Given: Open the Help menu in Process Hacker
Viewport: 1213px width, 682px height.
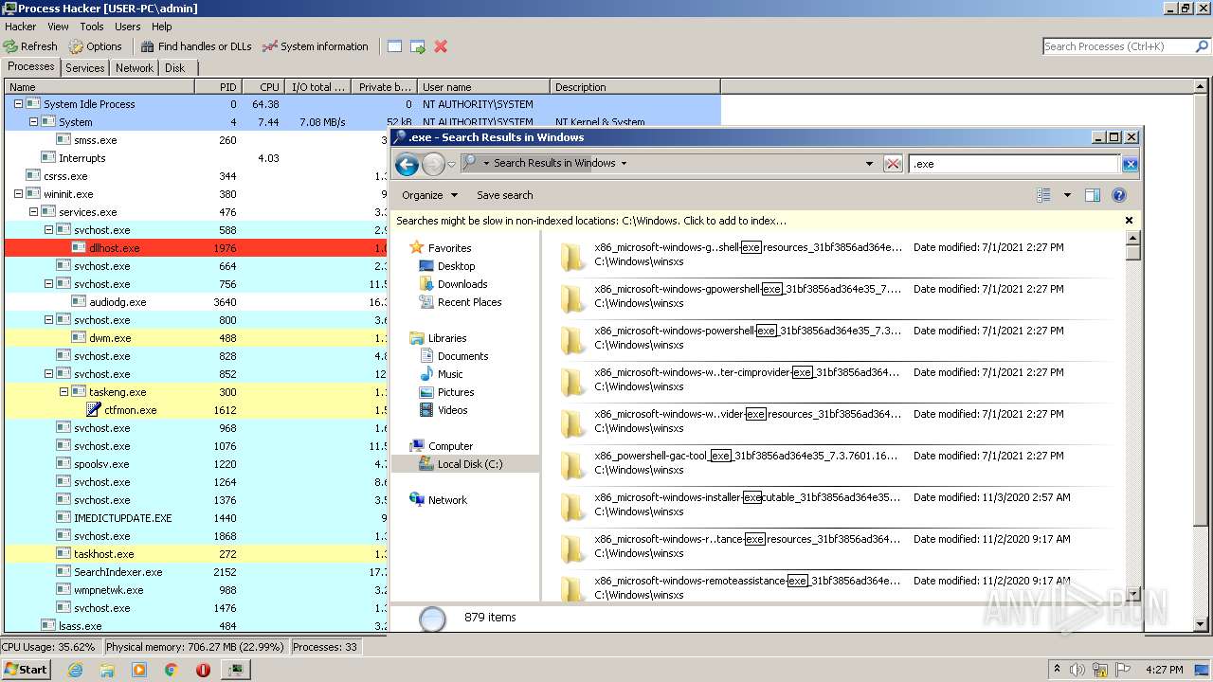Looking at the screenshot, I should pyautogui.click(x=162, y=27).
